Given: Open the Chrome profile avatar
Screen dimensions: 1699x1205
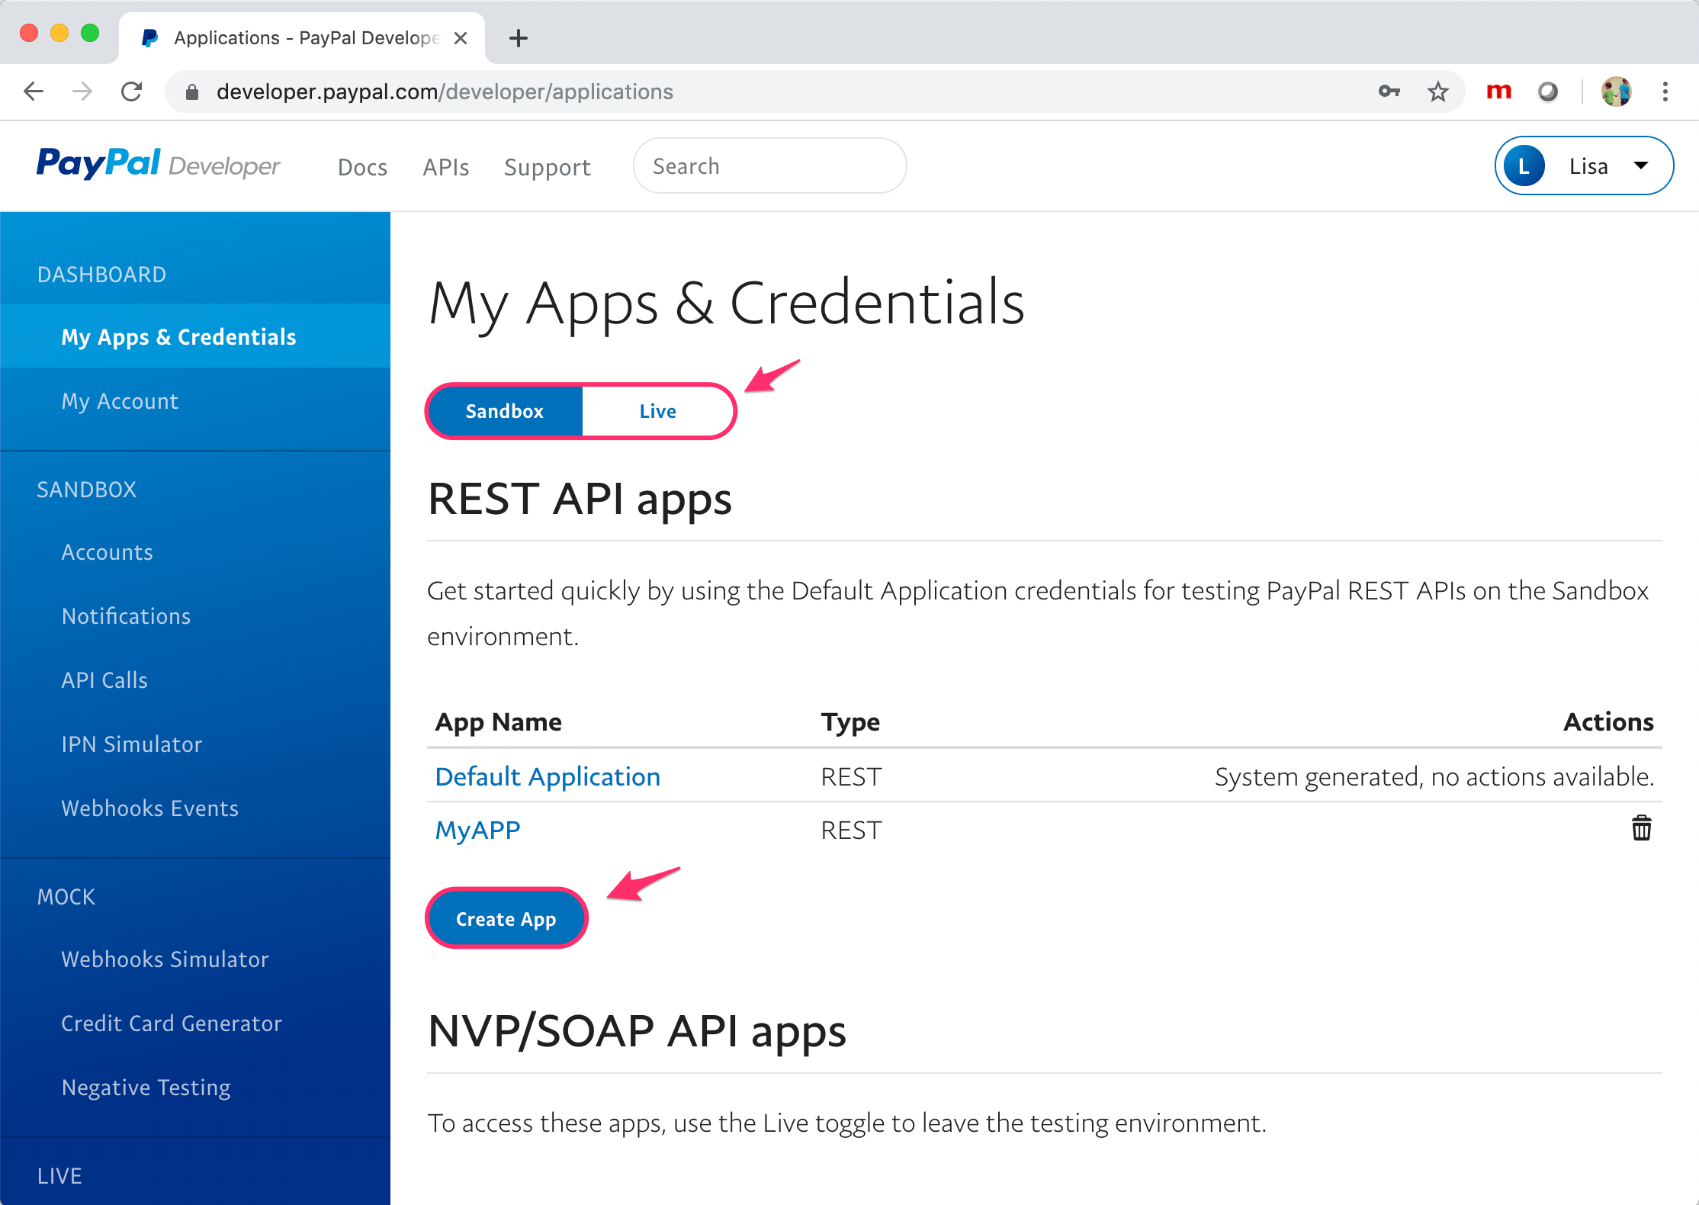Looking at the screenshot, I should (x=1616, y=92).
